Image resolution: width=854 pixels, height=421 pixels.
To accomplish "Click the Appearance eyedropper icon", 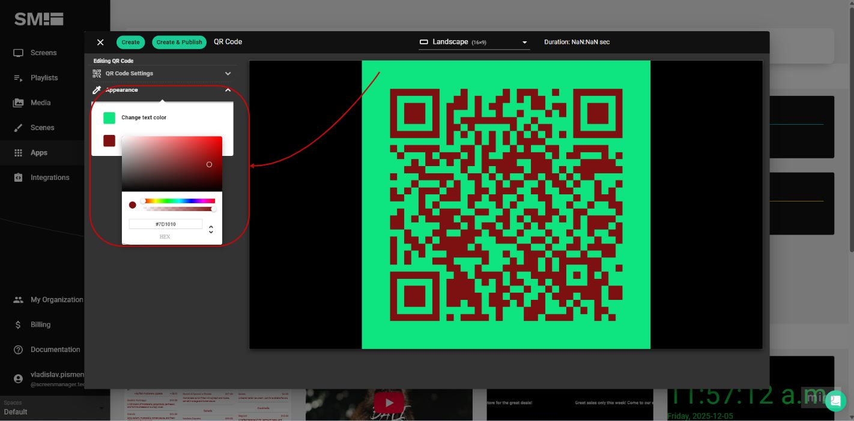I will tap(97, 90).
